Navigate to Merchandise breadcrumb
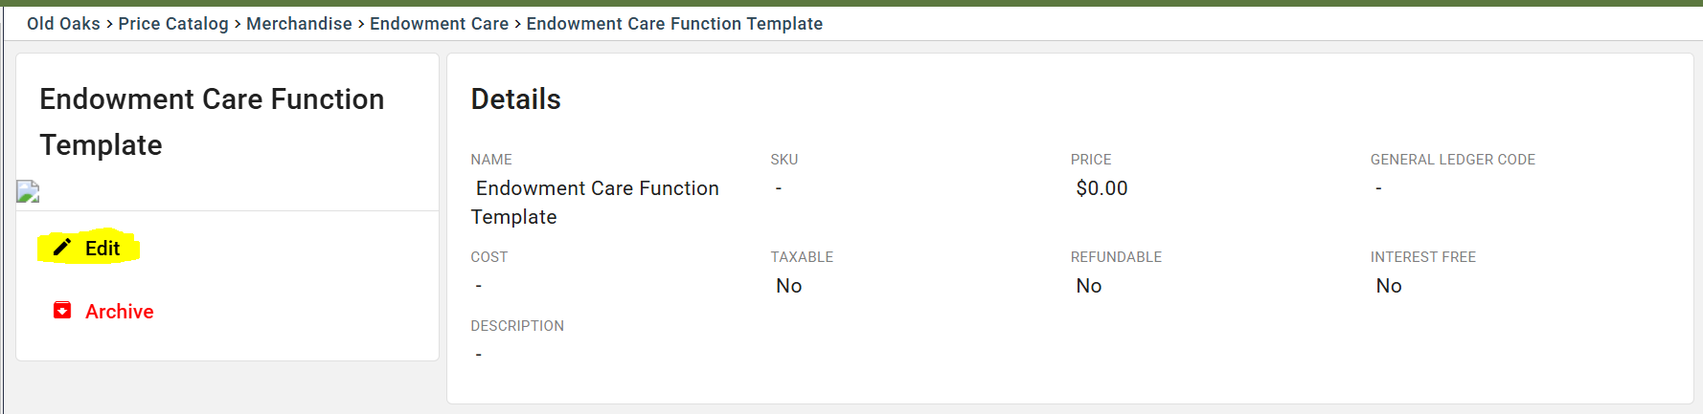The image size is (1703, 414). (299, 23)
